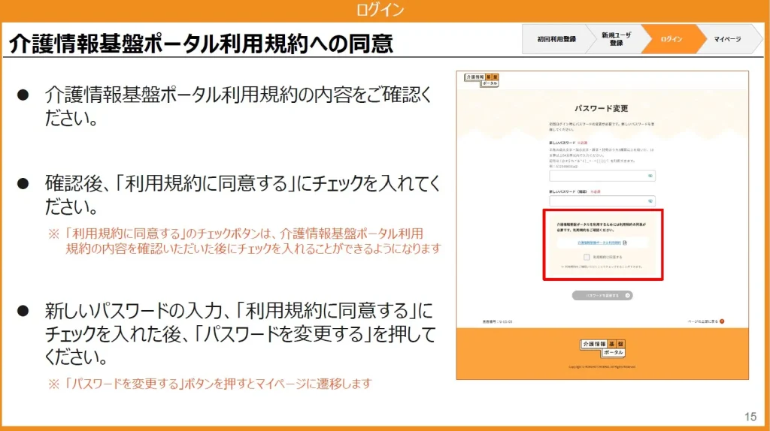770x431 pixels.
Task: Click the arrow icon on パスワードを変更する button
Action: click(x=627, y=296)
